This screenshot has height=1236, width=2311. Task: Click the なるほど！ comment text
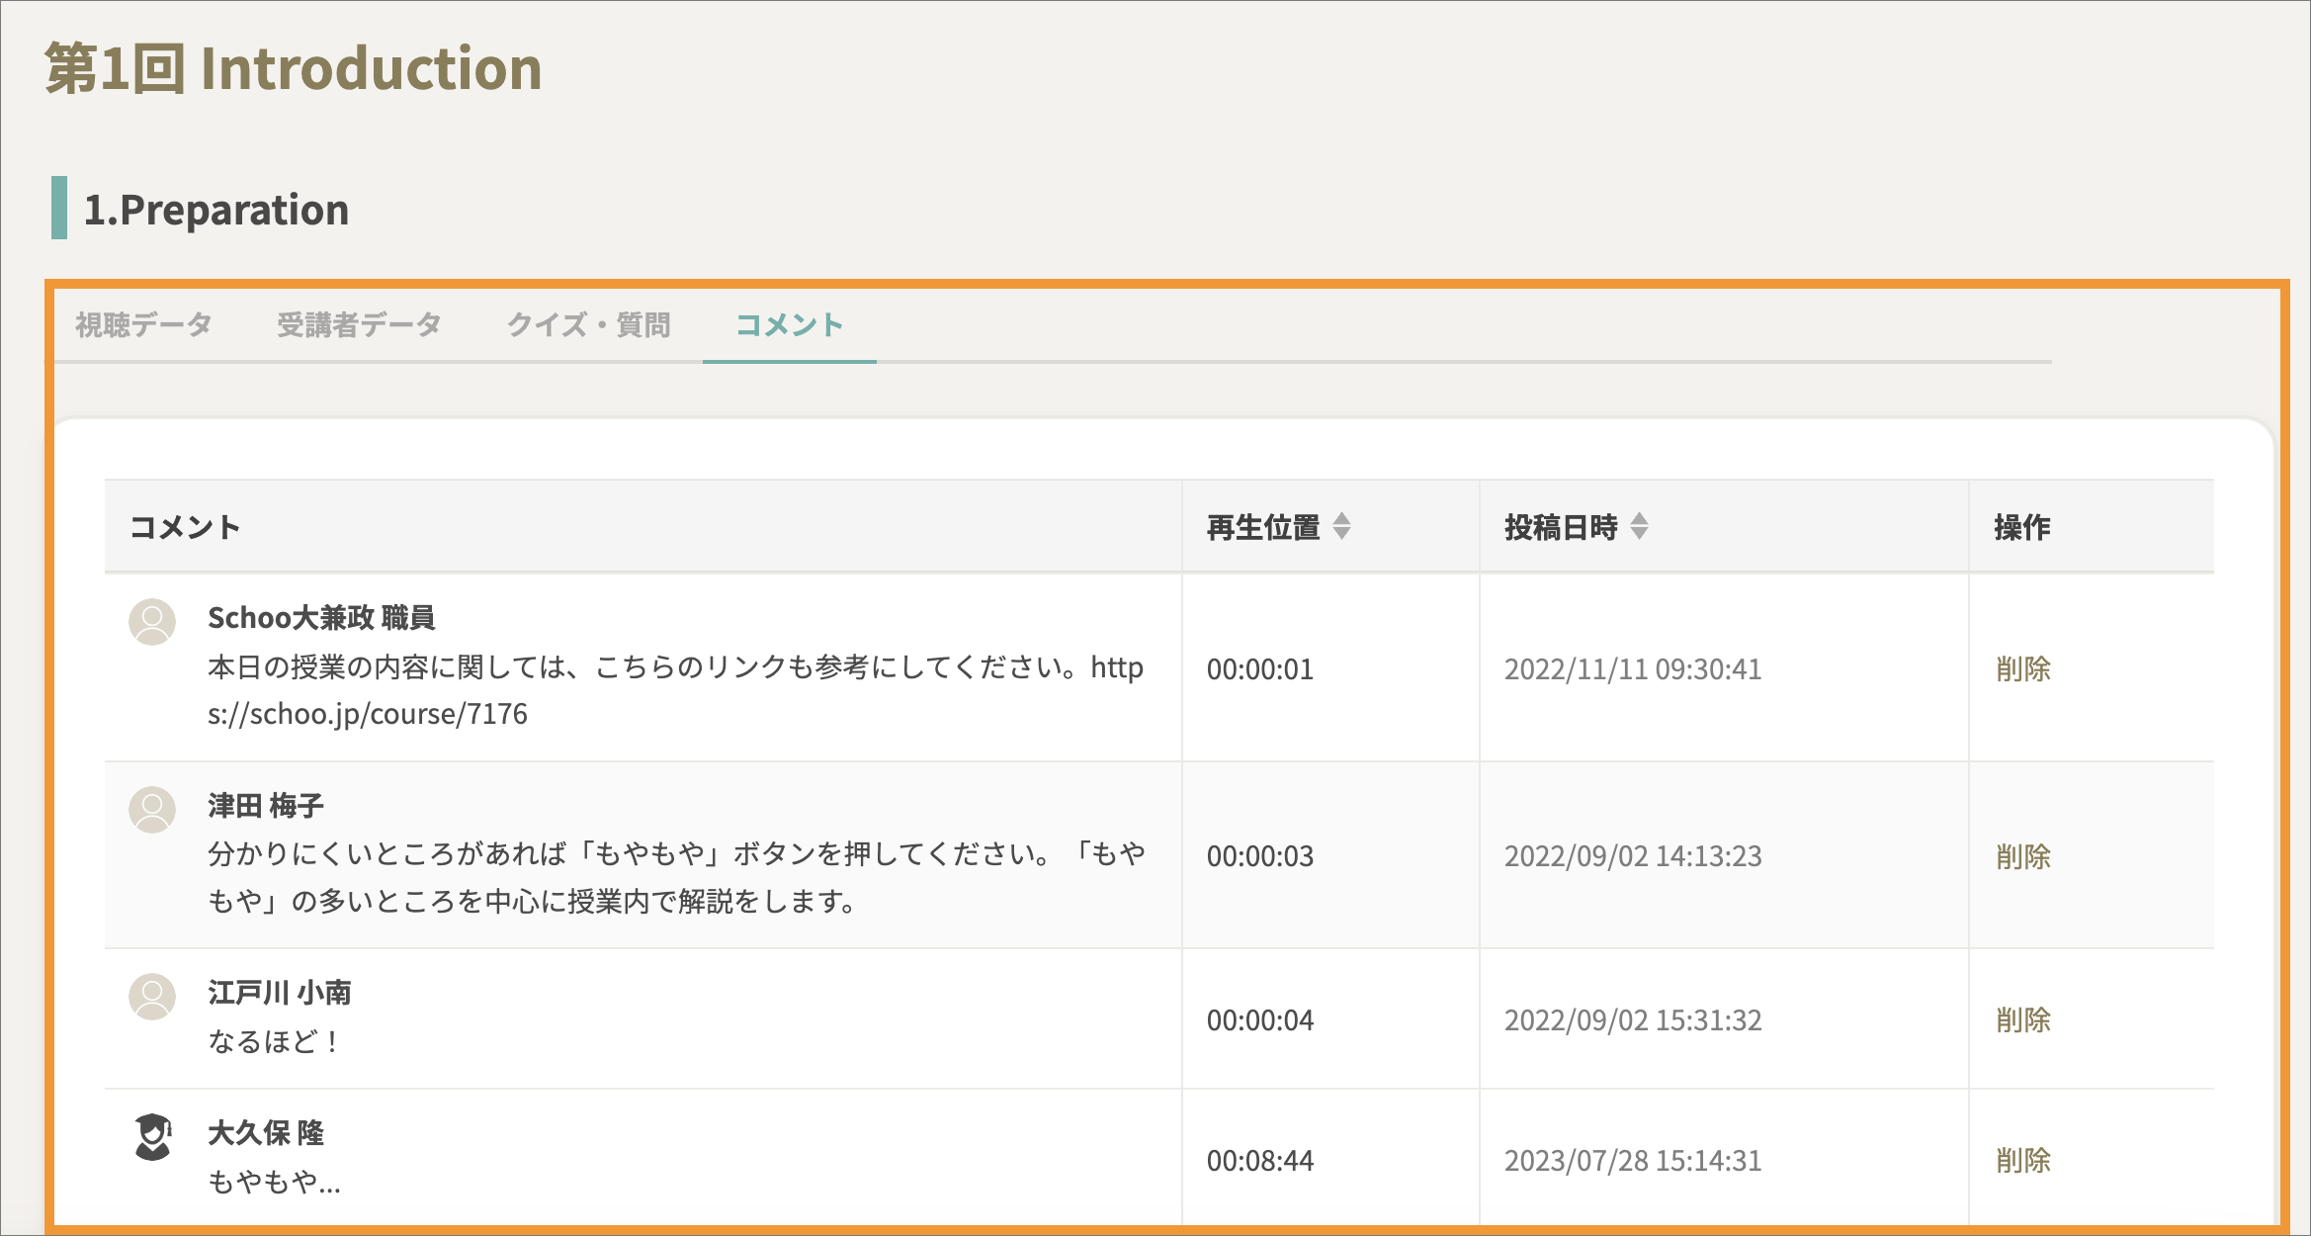[x=275, y=1041]
